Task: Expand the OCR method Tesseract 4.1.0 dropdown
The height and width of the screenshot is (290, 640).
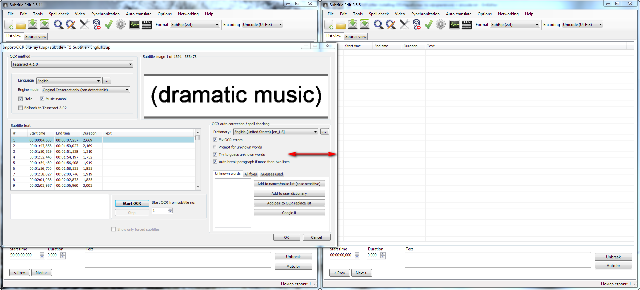Action: tap(72, 64)
